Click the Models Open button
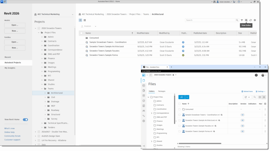This screenshot has height=151, width=270. coord(15,25)
